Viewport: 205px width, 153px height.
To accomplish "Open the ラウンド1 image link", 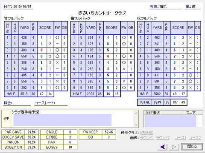I will pos(147,138).
